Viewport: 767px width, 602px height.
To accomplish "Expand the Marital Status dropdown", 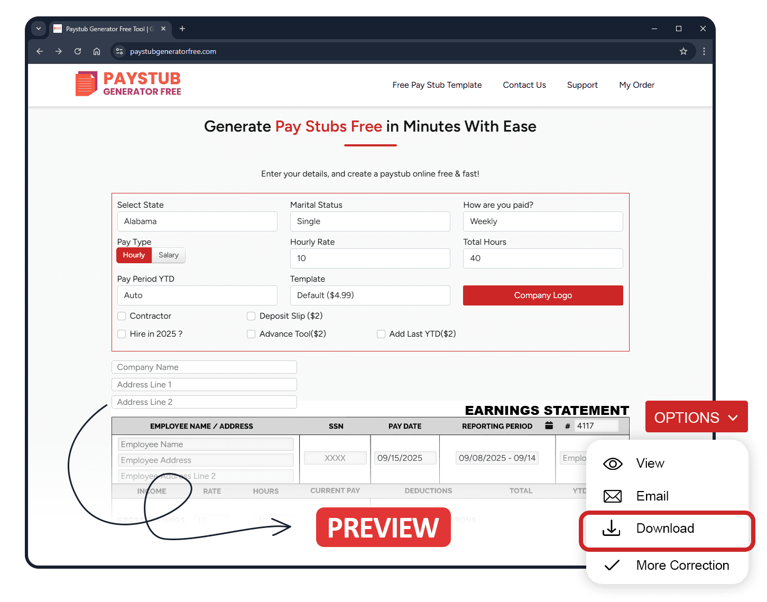I will 369,221.
